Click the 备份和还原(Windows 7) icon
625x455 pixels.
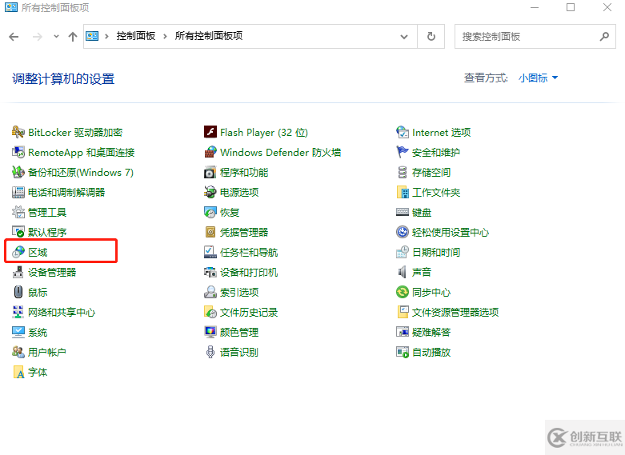click(18, 172)
